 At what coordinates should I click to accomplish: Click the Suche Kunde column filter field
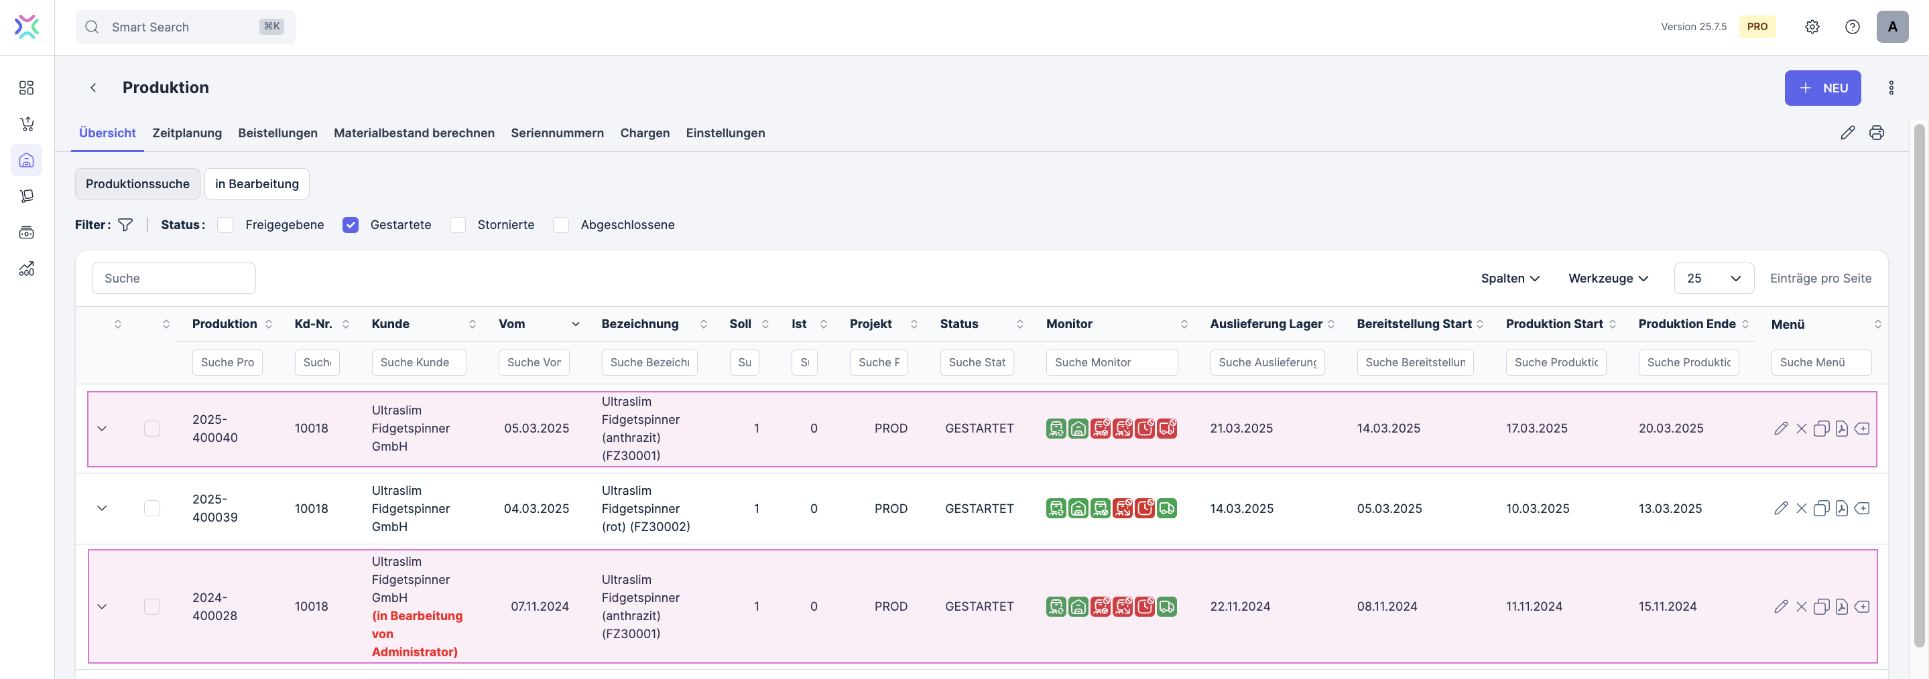pyautogui.click(x=418, y=363)
